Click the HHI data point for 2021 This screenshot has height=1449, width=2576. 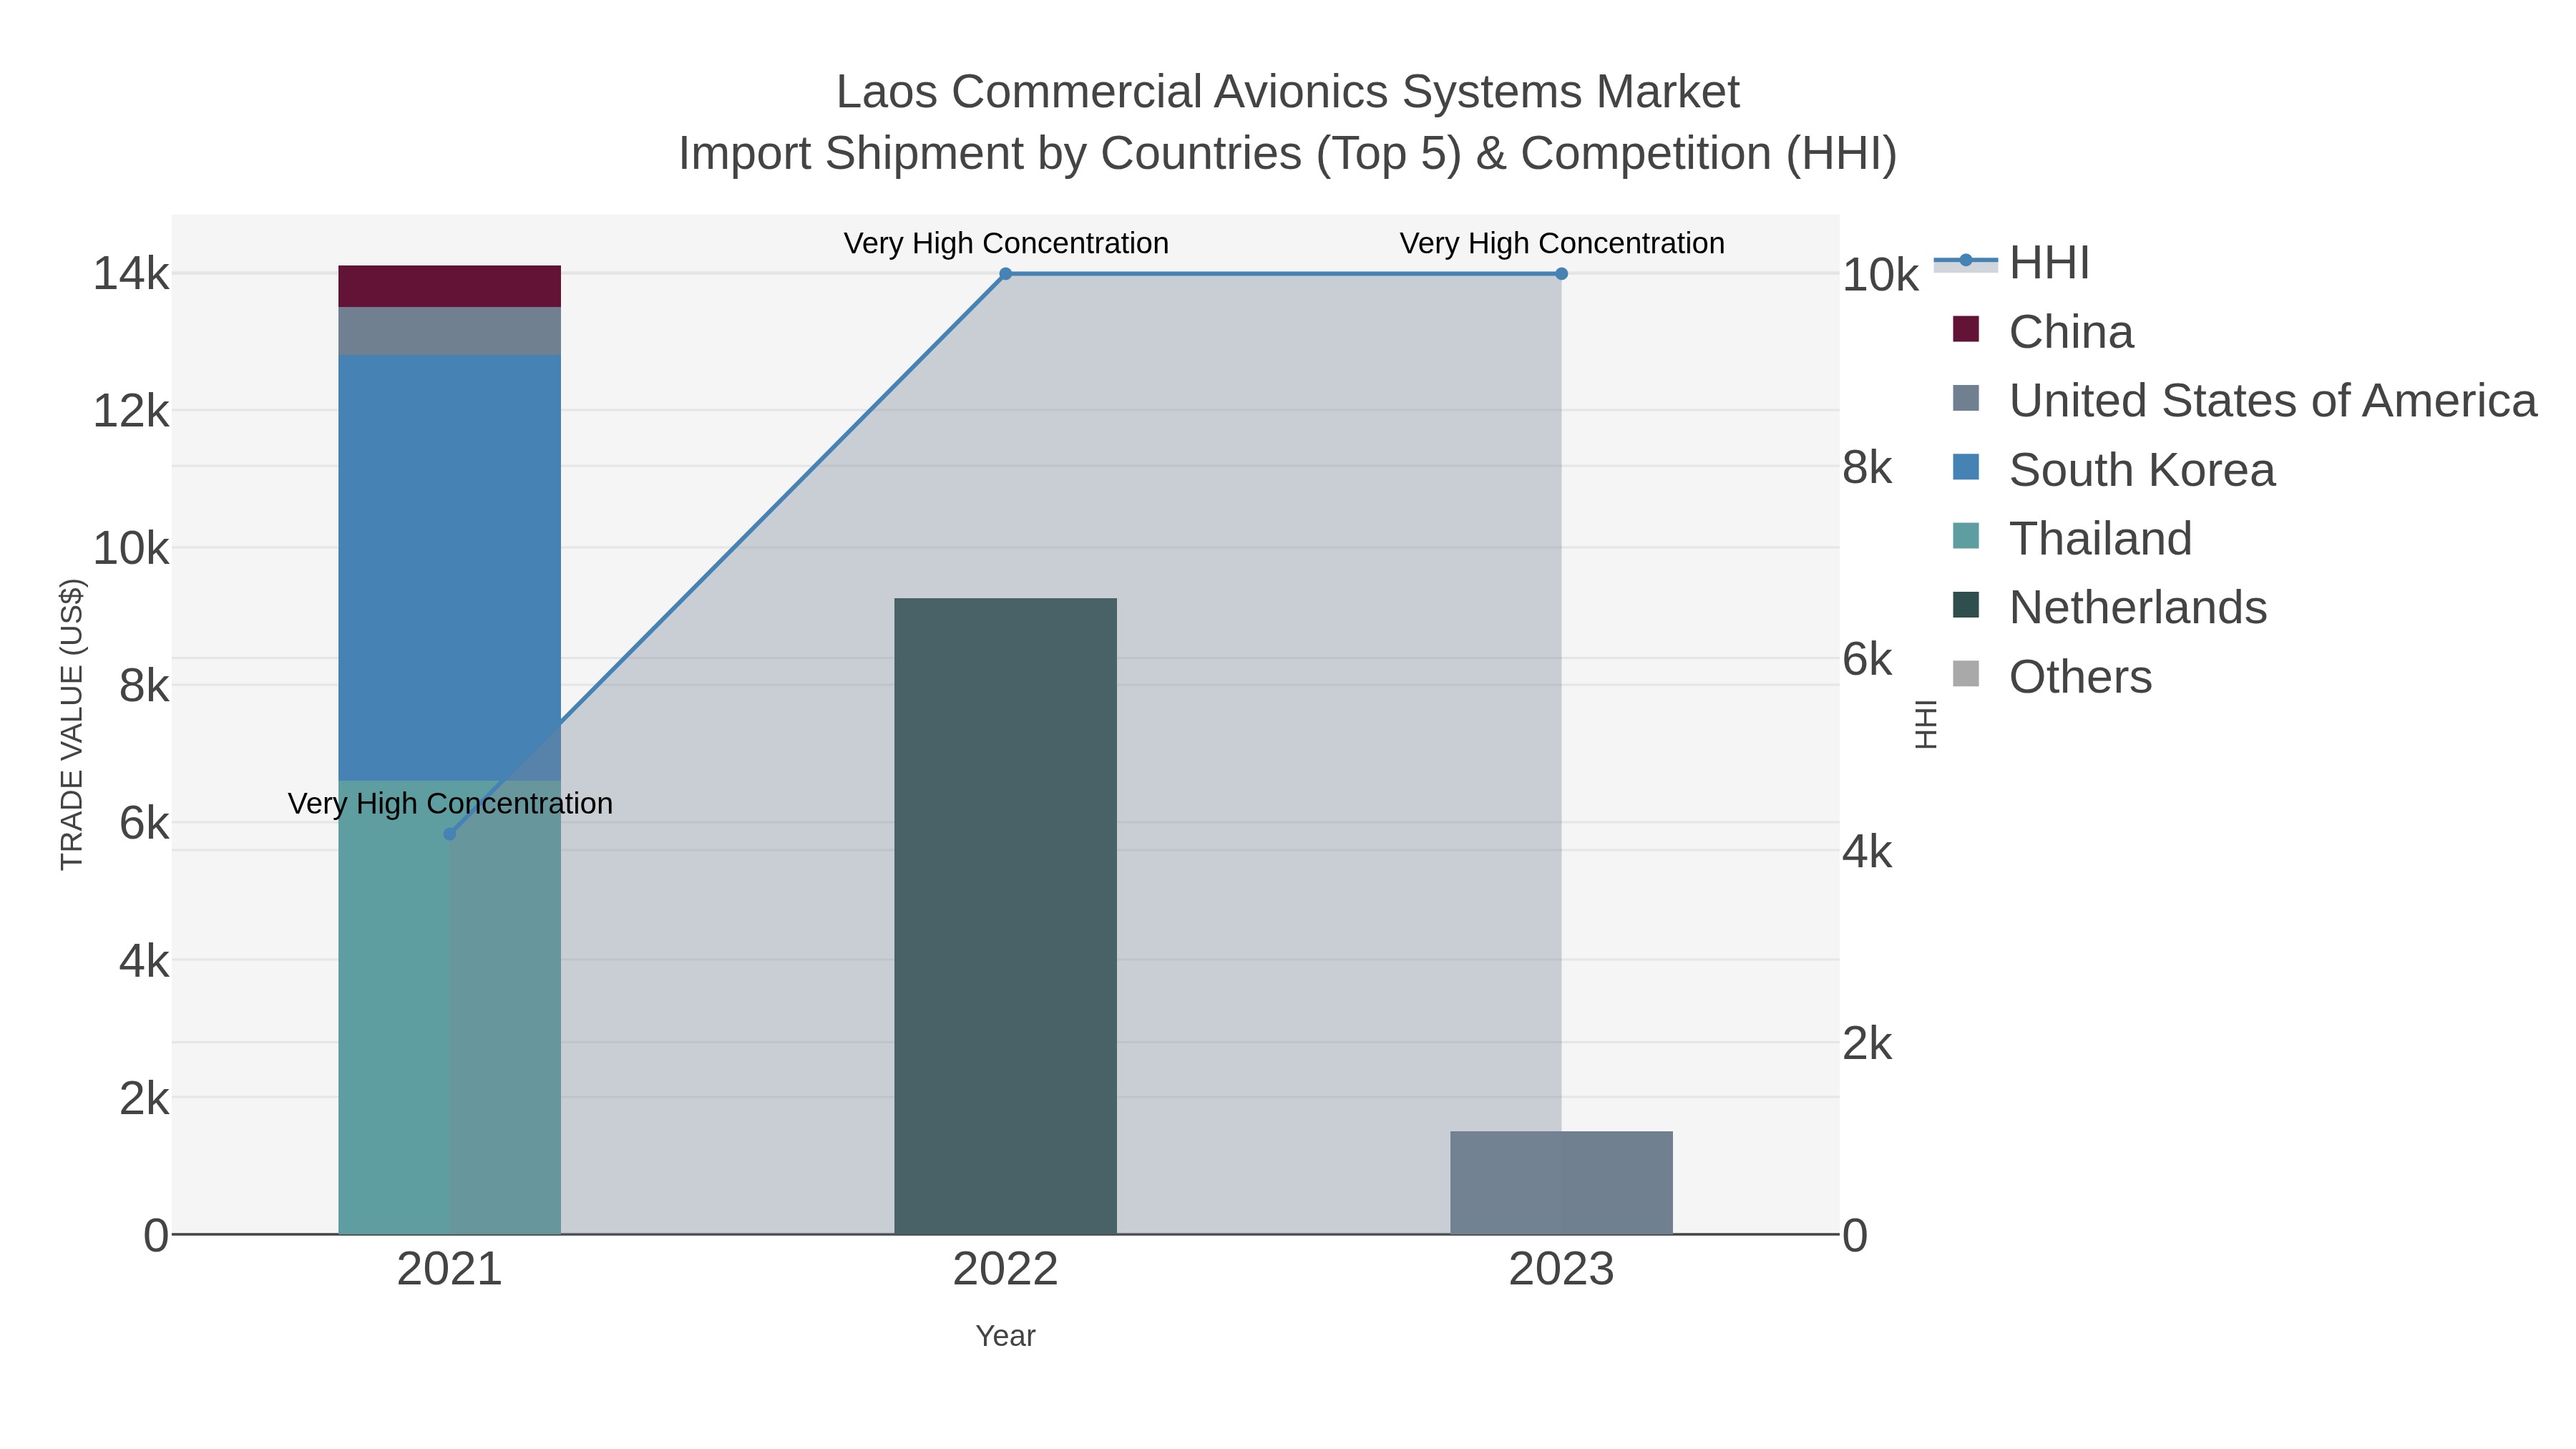(450, 834)
